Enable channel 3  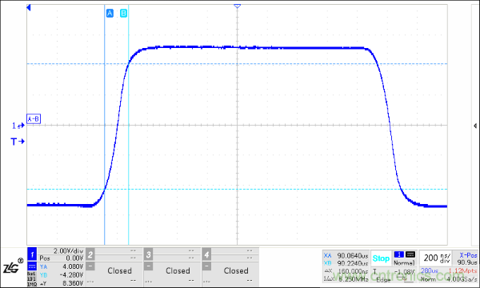coord(148,254)
